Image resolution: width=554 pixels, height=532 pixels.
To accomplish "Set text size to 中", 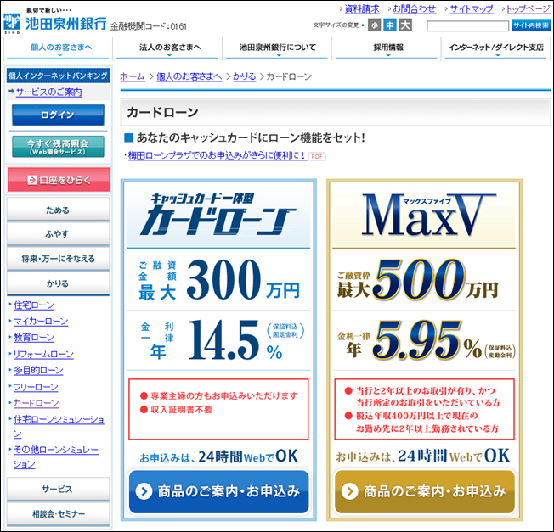I will (390, 25).
